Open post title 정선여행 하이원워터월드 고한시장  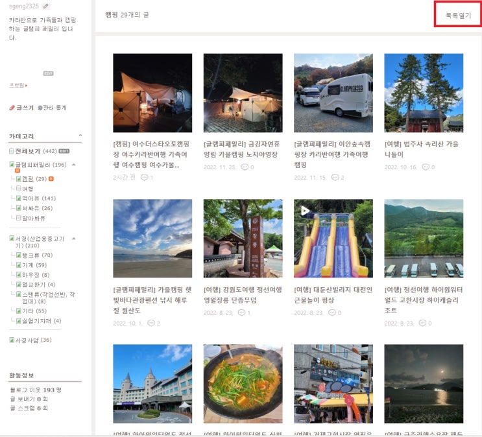coord(423,300)
